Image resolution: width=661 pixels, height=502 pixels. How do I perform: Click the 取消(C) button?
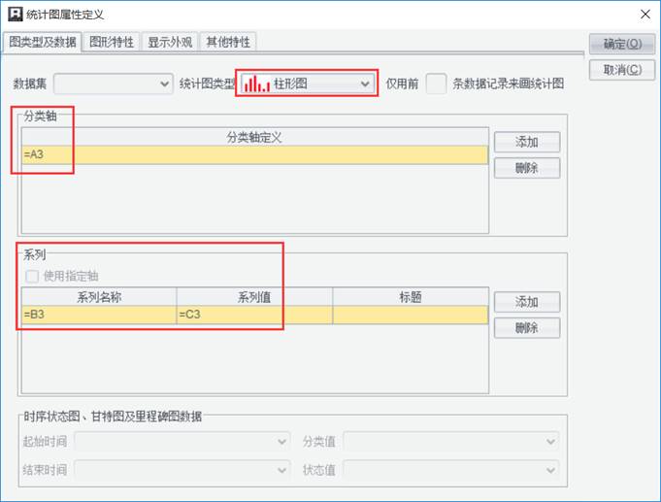pyautogui.click(x=622, y=70)
